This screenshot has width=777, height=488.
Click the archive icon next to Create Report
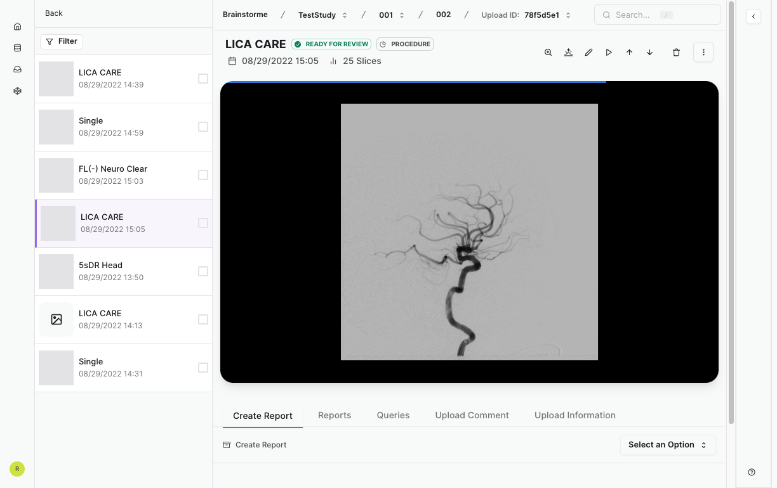227,445
